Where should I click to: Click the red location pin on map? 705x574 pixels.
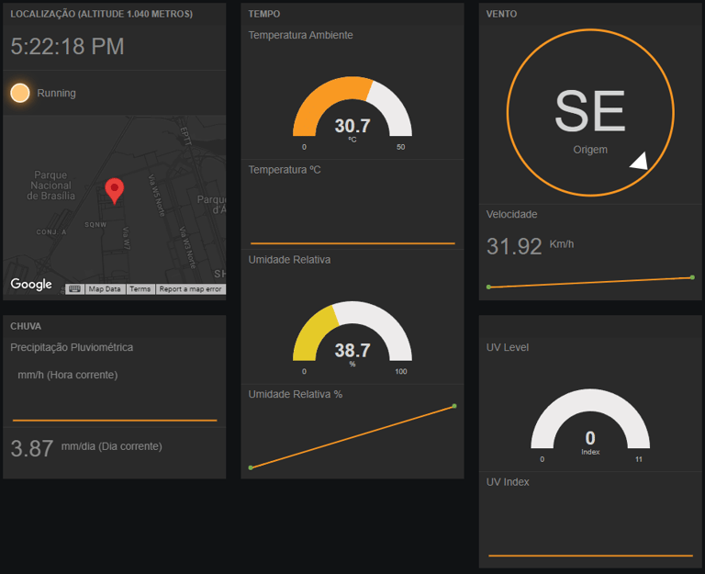[114, 191]
